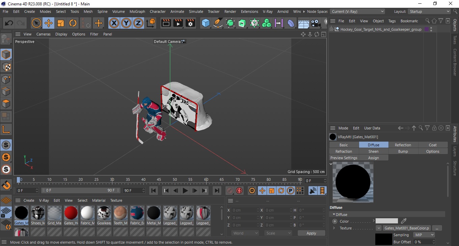Open the Layout Startup dropdown
459x246 pixels.
(429, 11)
